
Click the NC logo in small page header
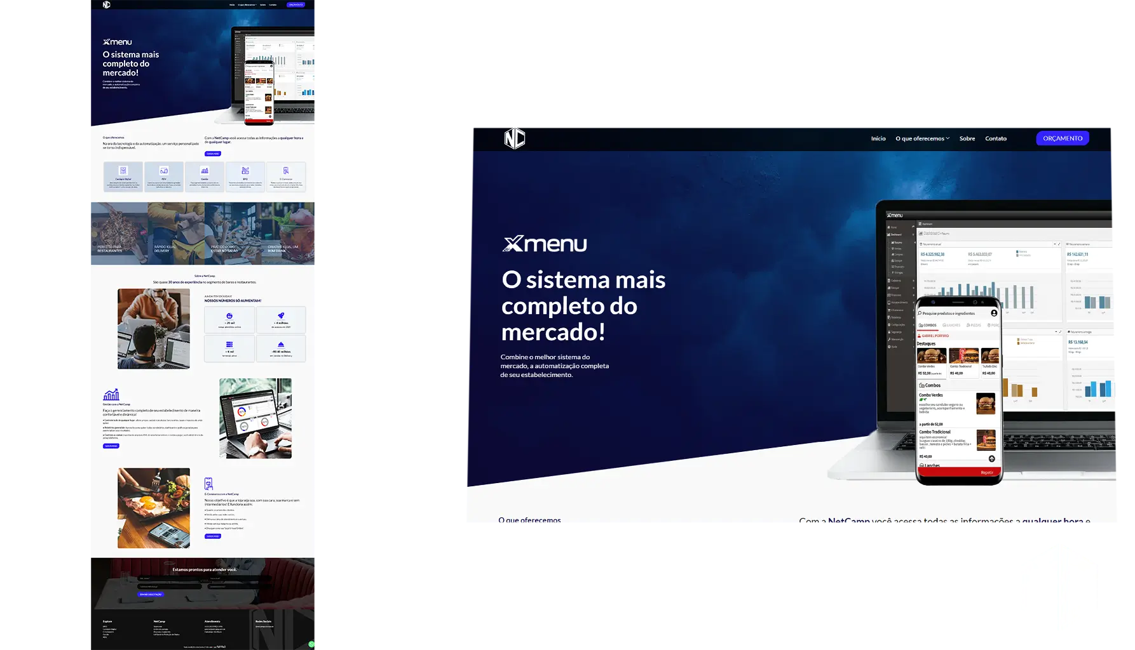tap(107, 4)
